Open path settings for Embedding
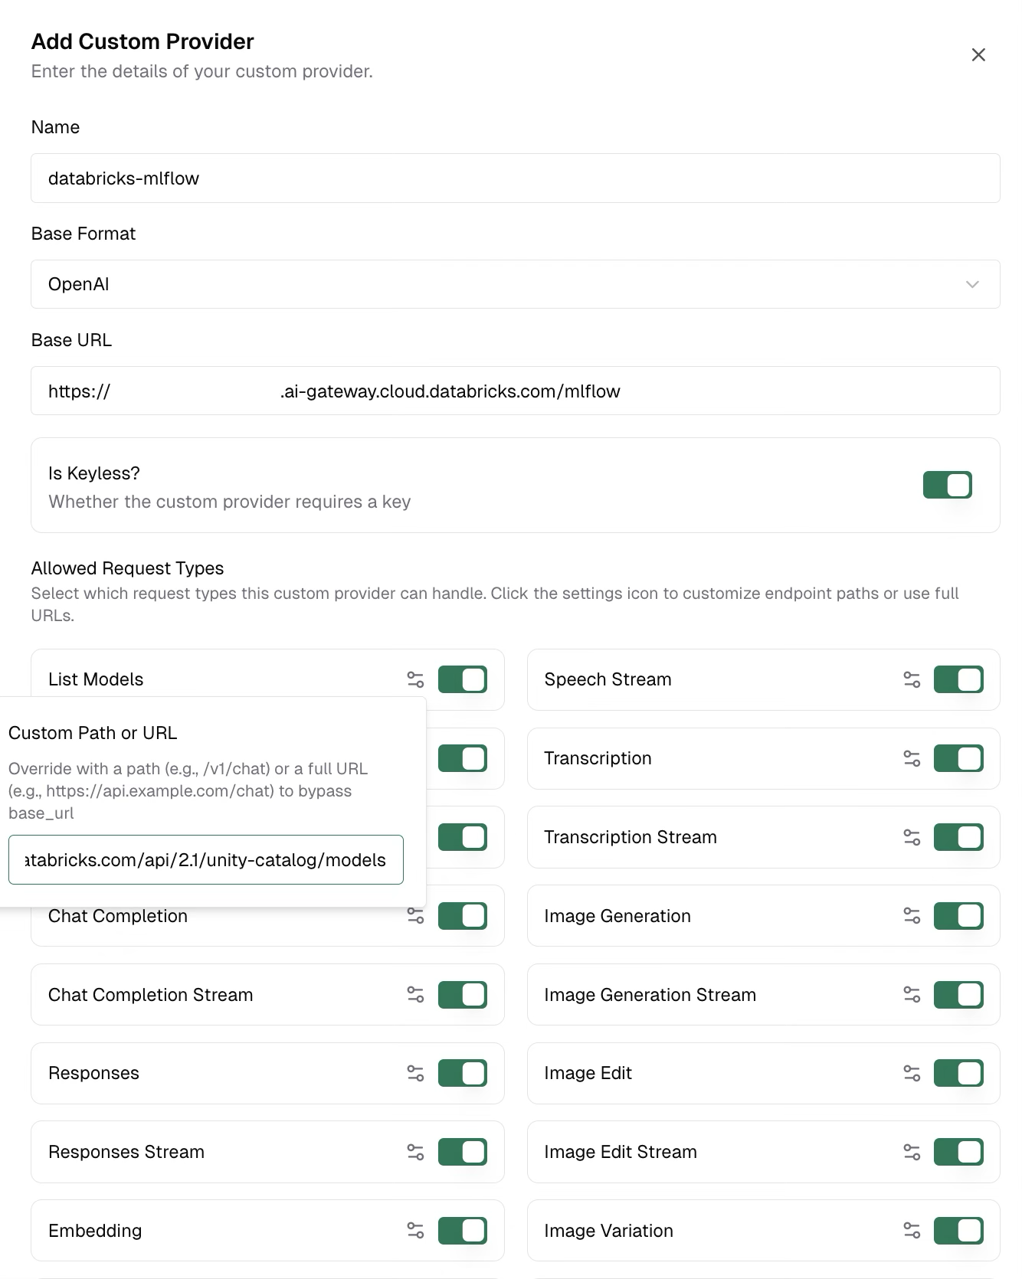The image size is (1022, 1279). (x=415, y=1231)
